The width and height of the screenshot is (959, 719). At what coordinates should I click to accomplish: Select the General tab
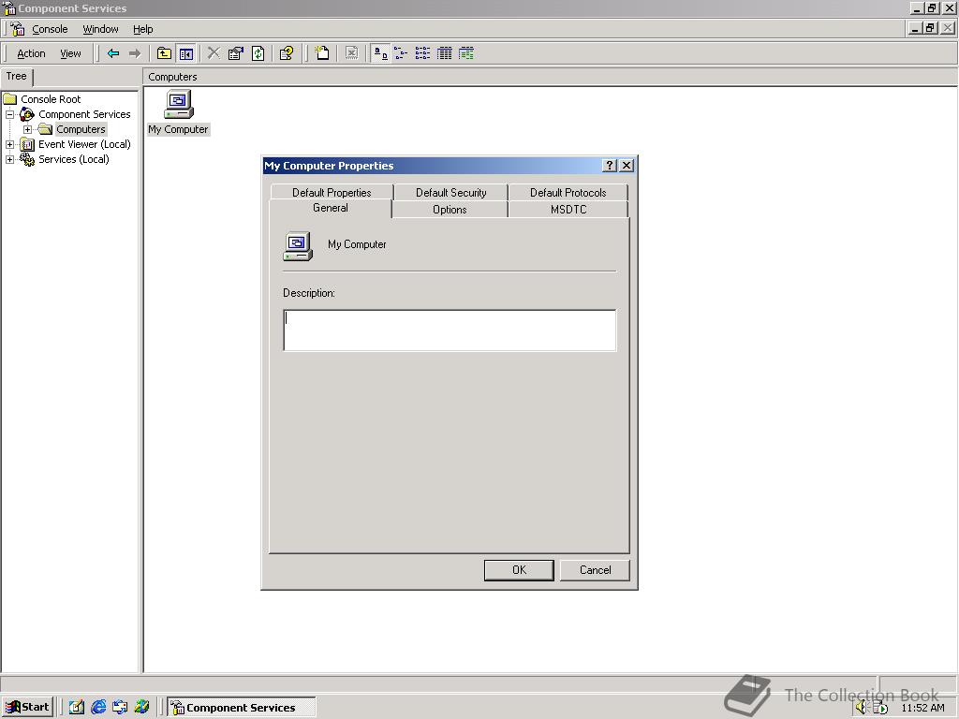point(331,208)
